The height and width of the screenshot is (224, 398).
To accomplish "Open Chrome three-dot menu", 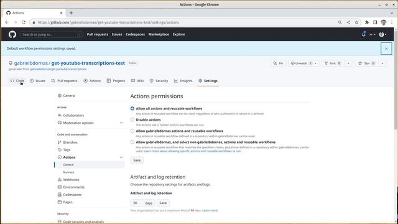I will coord(392,22).
